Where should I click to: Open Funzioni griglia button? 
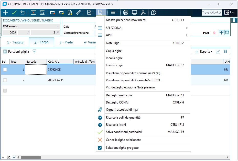tap(16, 52)
